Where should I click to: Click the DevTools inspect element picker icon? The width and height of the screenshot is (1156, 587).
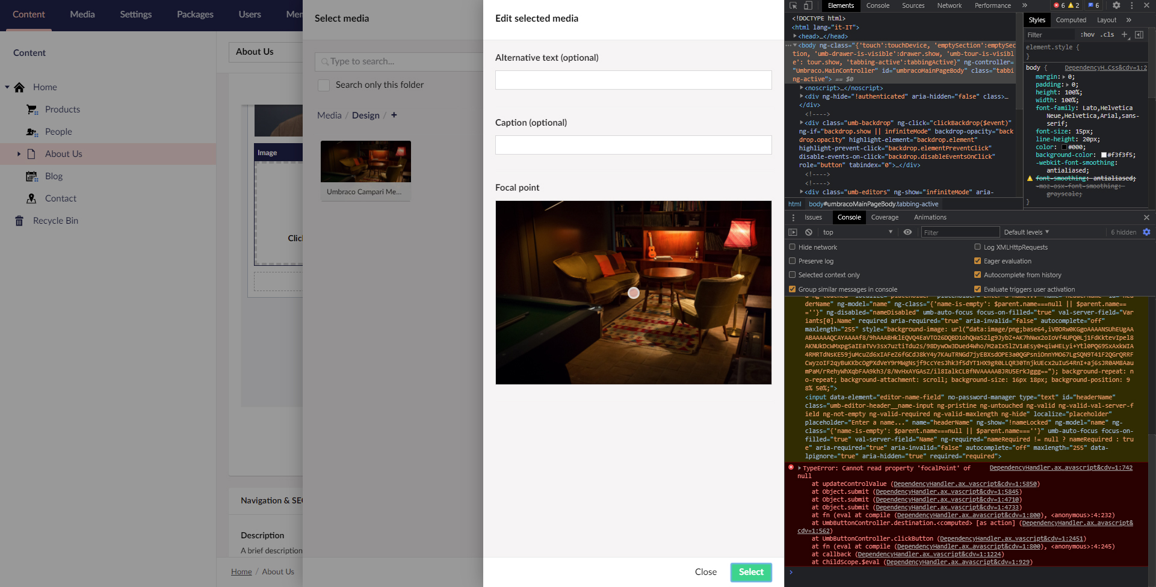tap(793, 5)
